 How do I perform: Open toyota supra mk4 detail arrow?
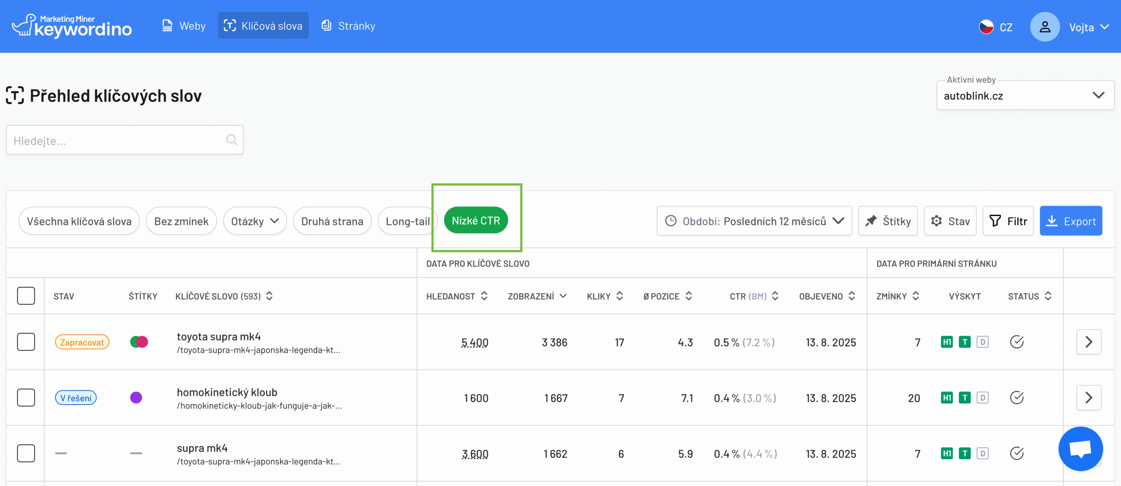point(1089,342)
